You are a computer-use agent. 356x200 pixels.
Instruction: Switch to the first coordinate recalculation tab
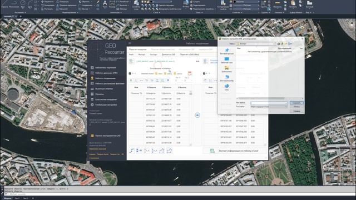[x=137, y=49]
